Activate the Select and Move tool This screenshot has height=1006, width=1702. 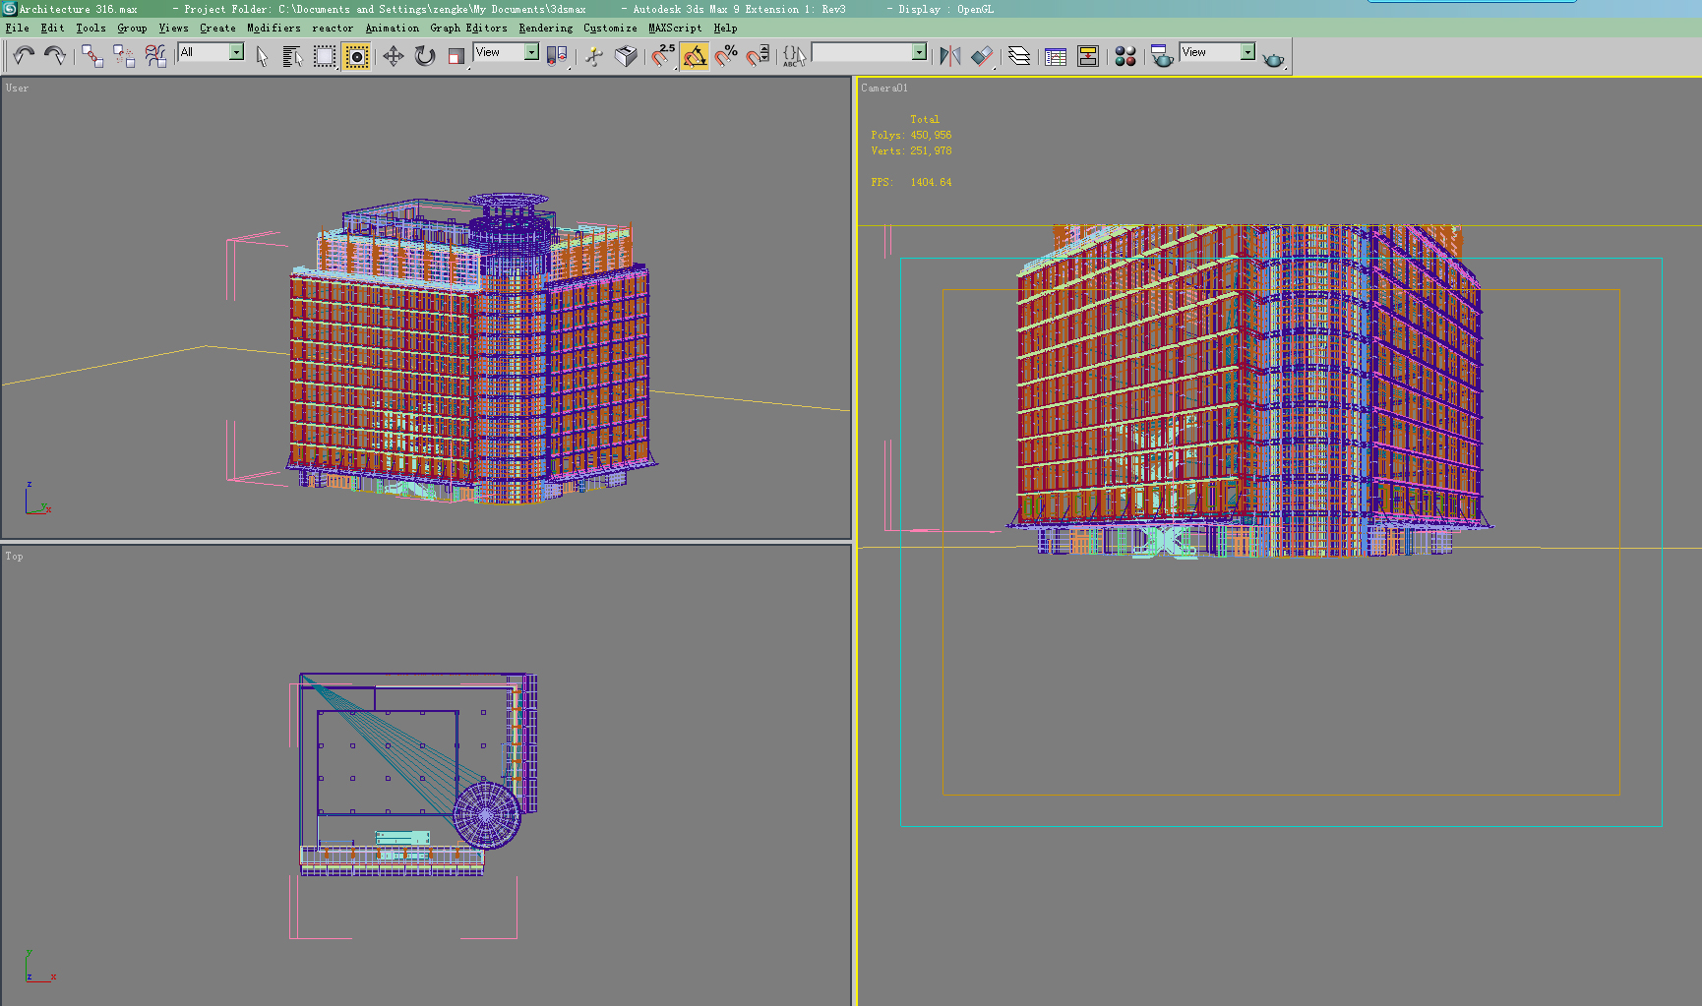pos(394,56)
